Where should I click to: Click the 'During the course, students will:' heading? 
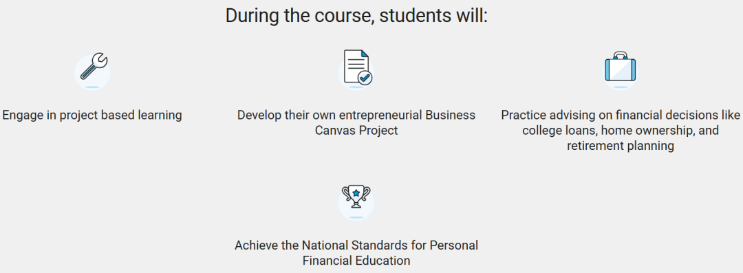tap(356, 16)
